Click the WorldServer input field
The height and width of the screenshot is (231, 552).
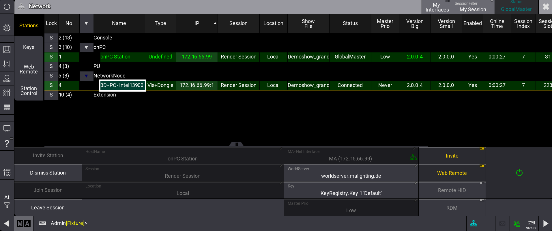tap(351, 173)
